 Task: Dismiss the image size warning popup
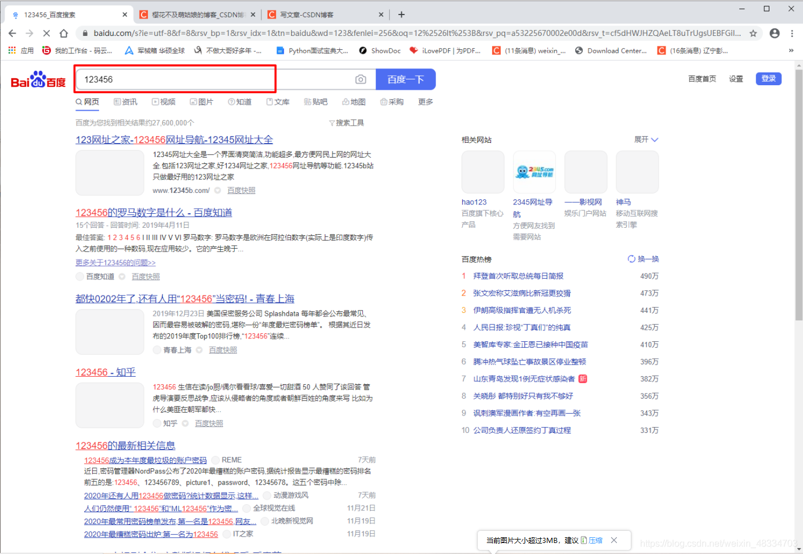pos(614,540)
